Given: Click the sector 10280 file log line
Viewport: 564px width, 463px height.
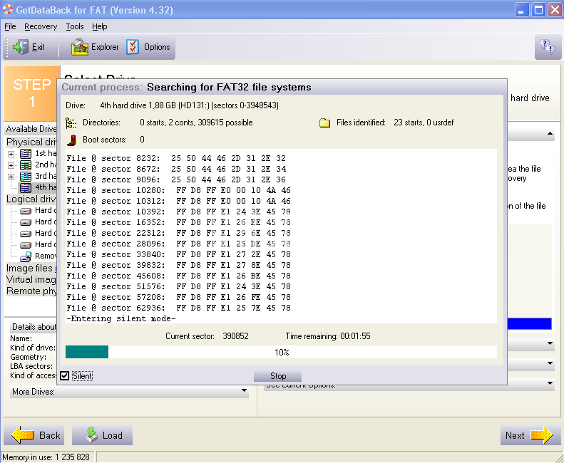Looking at the screenshot, I should click(178, 190).
